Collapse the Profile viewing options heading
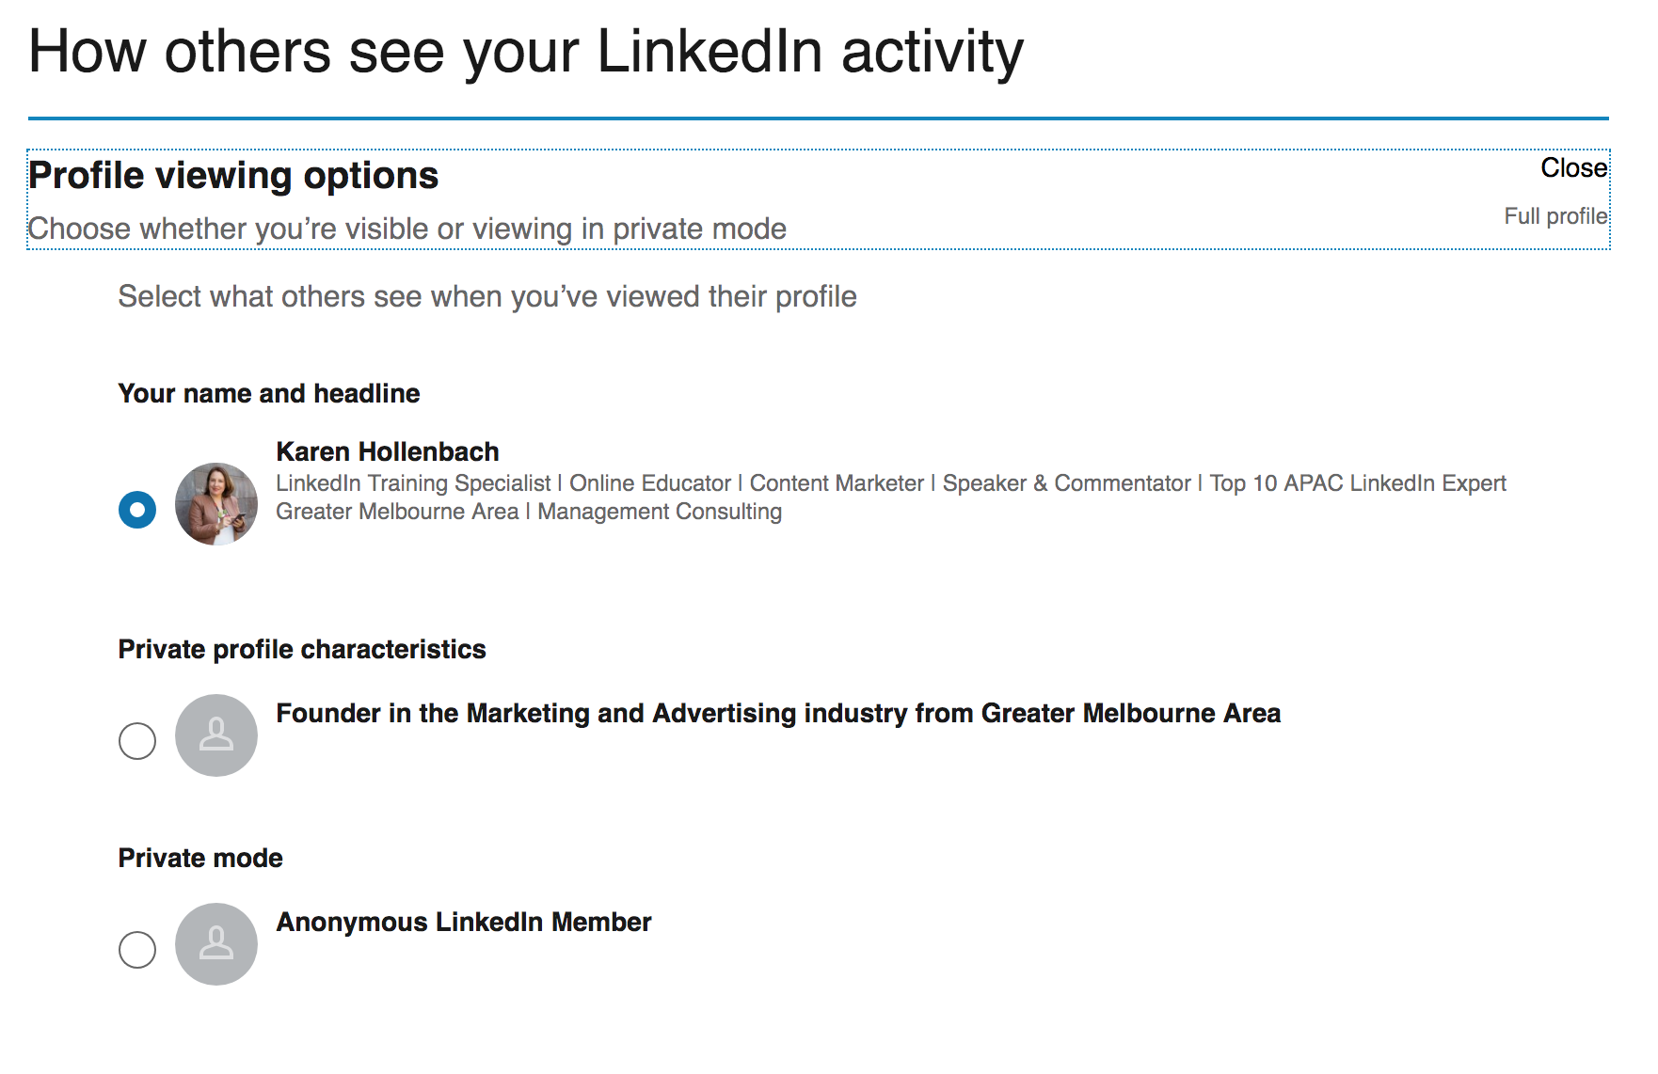Screen dimensions: 1658x1074 [x=233, y=176]
